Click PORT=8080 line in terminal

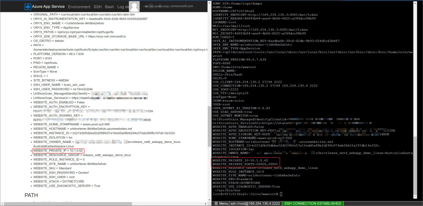pyautogui.click(x=221, y=63)
